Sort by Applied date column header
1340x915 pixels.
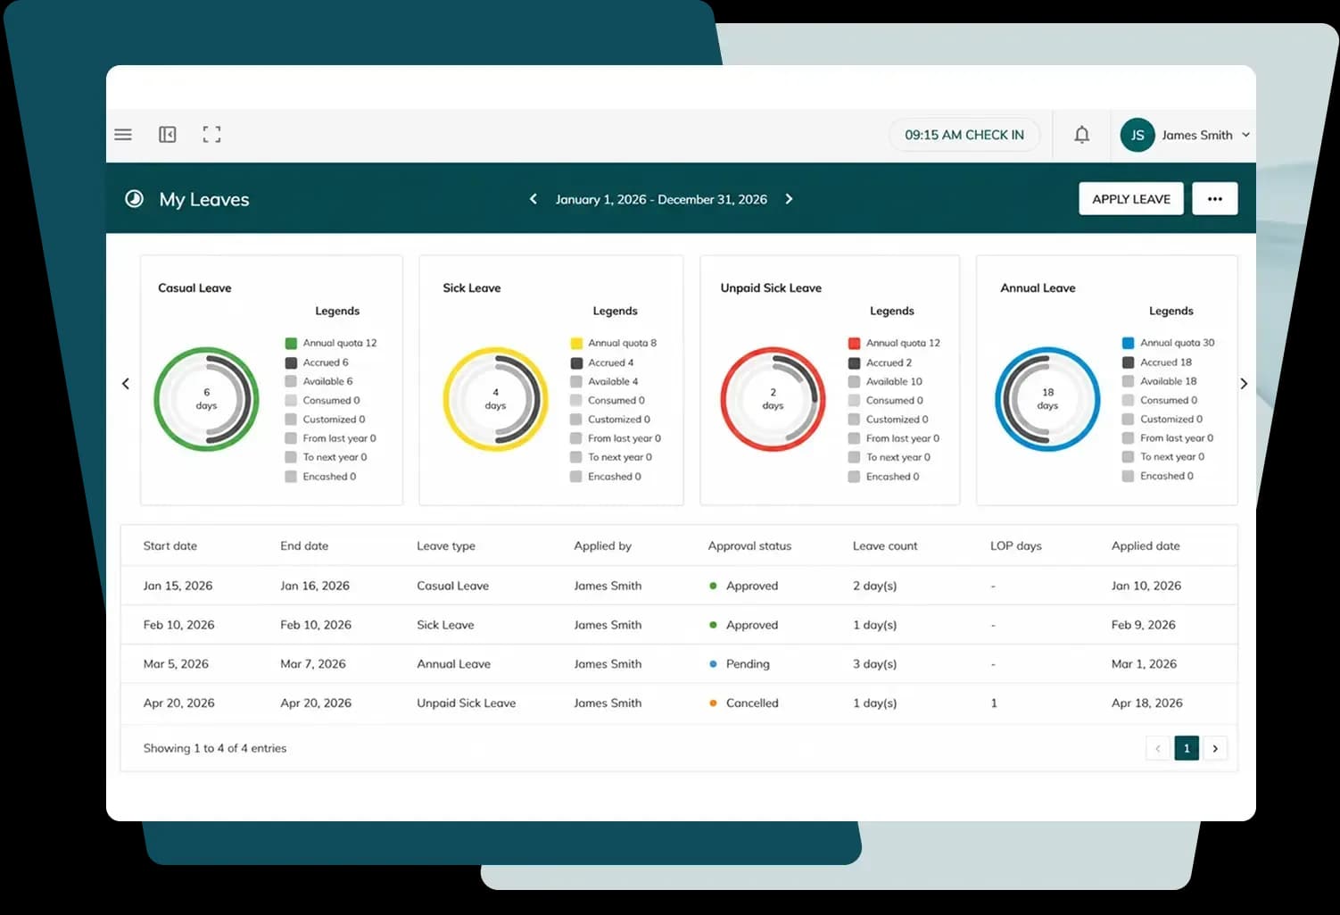[x=1146, y=545]
